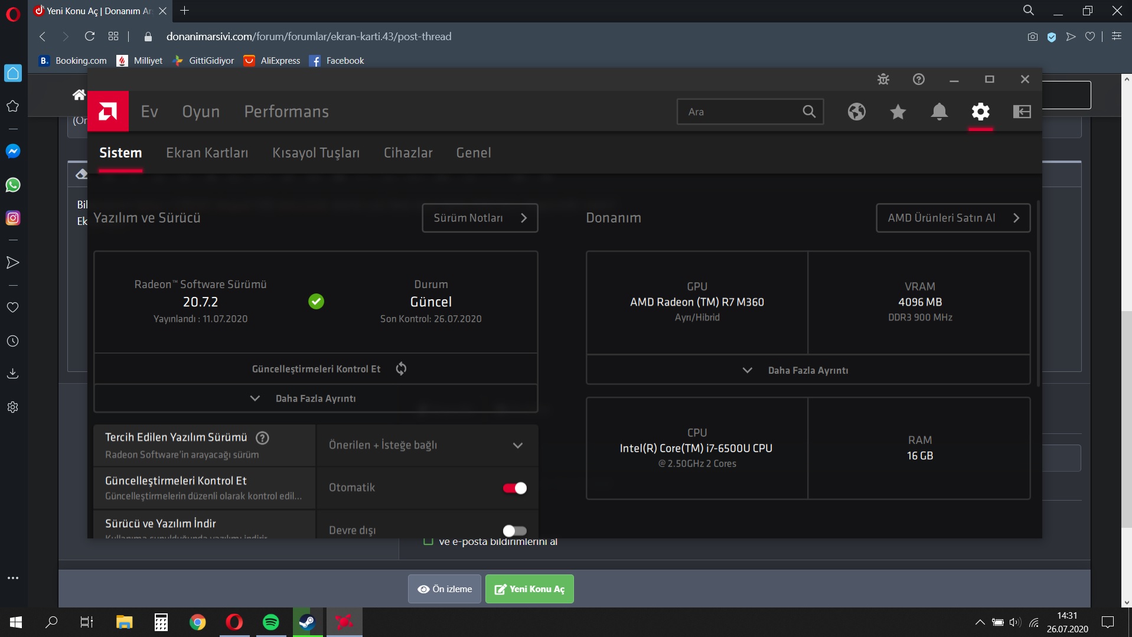Click the settings gear icon in Radeon Software
Image resolution: width=1132 pixels, height=637 pixels.
pos(980,112)
